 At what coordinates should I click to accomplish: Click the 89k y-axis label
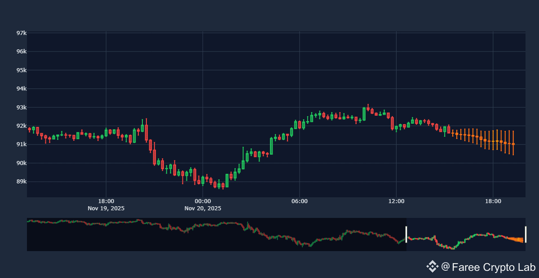(x=22, y=182)
